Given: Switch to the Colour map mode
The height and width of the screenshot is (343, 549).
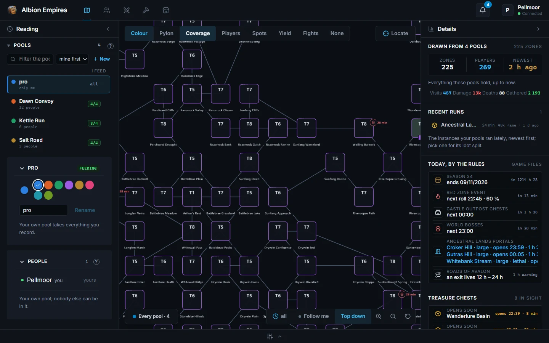Looking at the screenshot, I should click(139, 34).
